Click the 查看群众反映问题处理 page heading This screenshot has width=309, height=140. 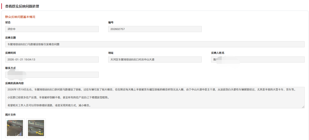(x=22, y=6)
